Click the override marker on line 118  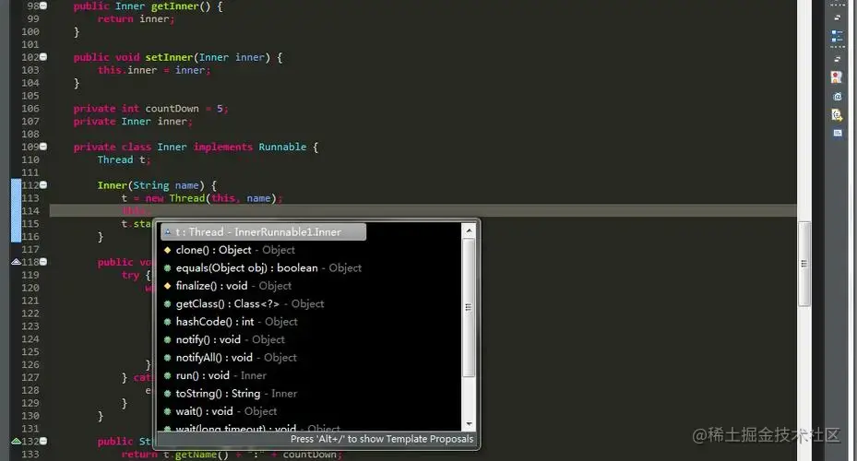[x=16, y=262]
